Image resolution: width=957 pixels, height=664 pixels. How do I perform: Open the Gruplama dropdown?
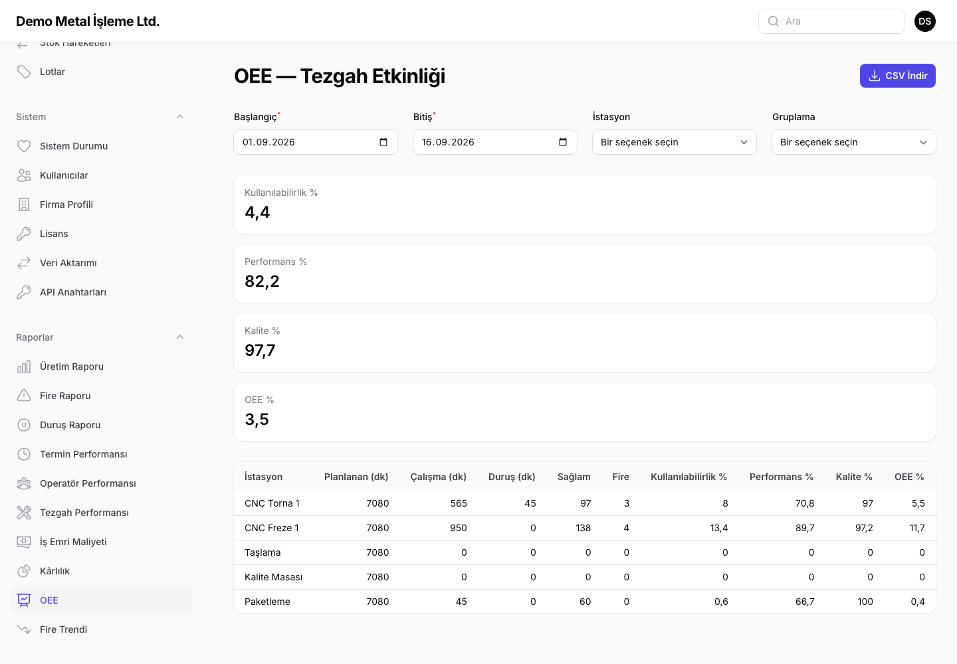click(x=854, y=142)
